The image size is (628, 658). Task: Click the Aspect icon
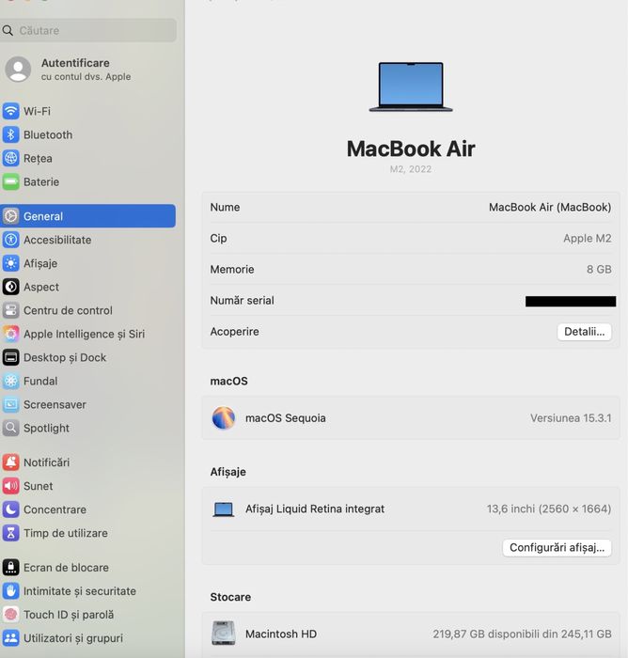[10, 287]
